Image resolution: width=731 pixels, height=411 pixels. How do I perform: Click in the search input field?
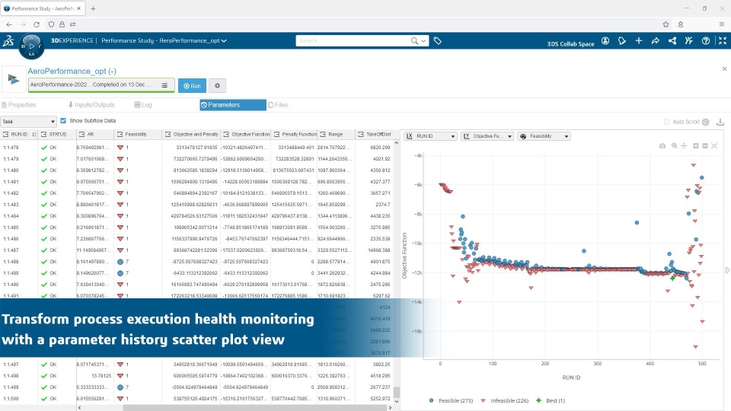[353, 41]
